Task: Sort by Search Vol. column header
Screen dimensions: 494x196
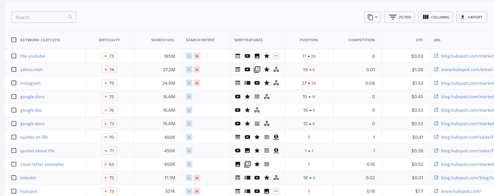Action: point(163,40)
